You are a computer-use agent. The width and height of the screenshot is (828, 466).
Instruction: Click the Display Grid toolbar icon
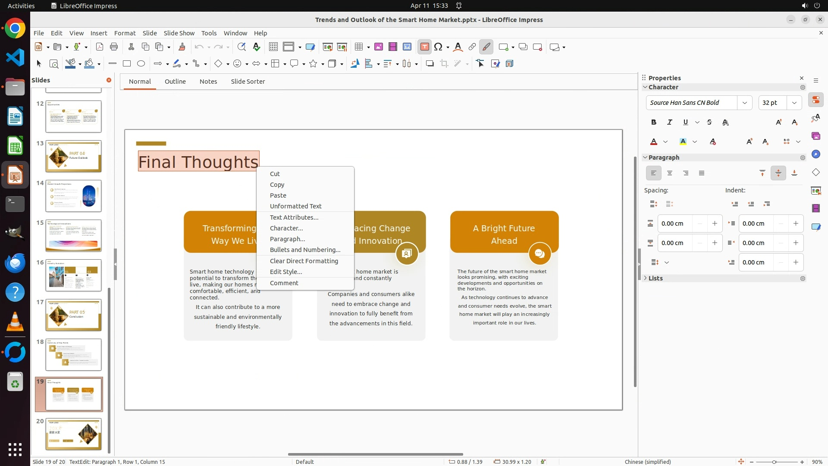273,47
